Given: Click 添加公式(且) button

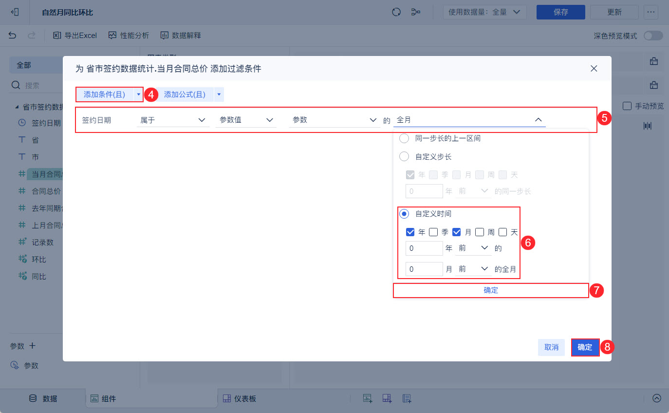Looking at the screenshot, I should coord(185,94).
